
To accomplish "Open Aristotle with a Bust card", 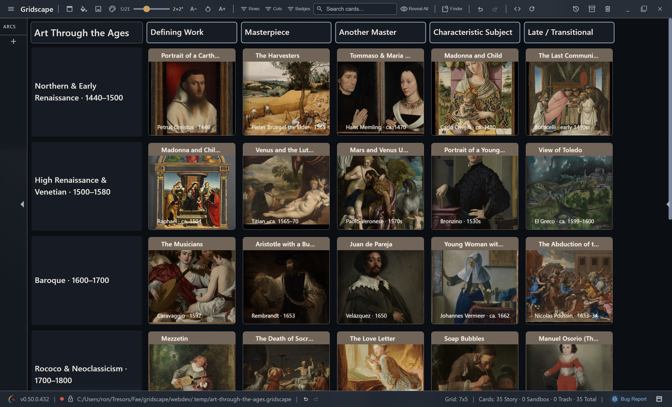I will click(286, 281).
